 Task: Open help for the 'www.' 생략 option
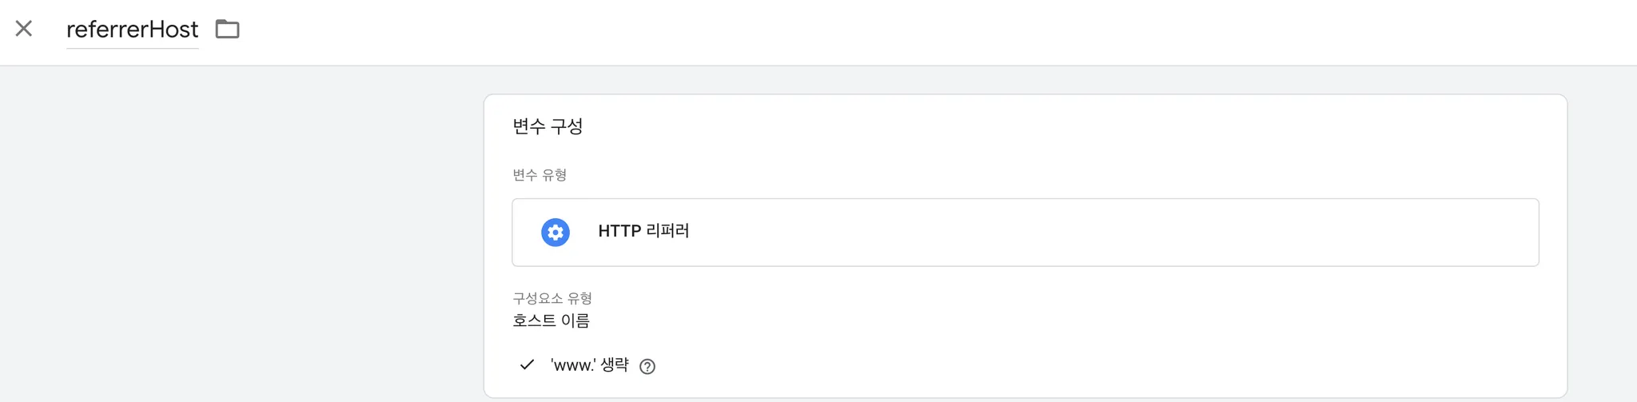click(x=647, y=366)
